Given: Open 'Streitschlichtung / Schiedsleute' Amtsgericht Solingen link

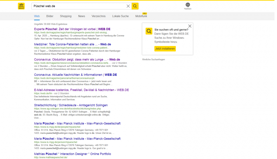Looking at the screenshot, I should coord(71,105).
